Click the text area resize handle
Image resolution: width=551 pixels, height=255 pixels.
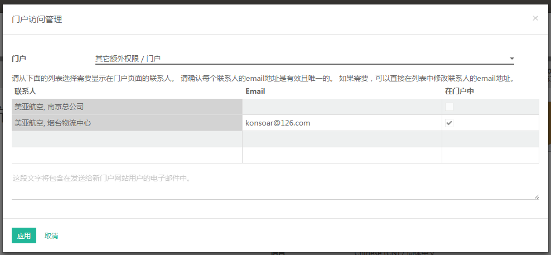[536, 197]
